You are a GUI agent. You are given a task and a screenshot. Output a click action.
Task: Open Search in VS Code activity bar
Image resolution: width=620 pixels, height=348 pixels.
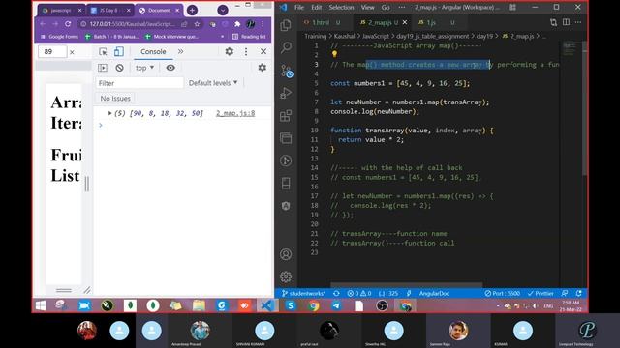(x=286, y=47)
